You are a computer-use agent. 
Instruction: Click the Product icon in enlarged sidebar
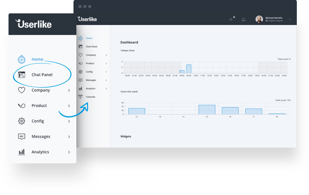[22, 106]
